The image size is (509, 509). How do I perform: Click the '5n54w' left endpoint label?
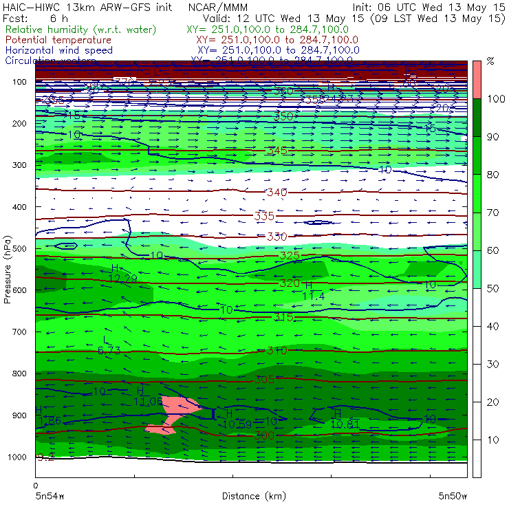click(x=50, y=496)
